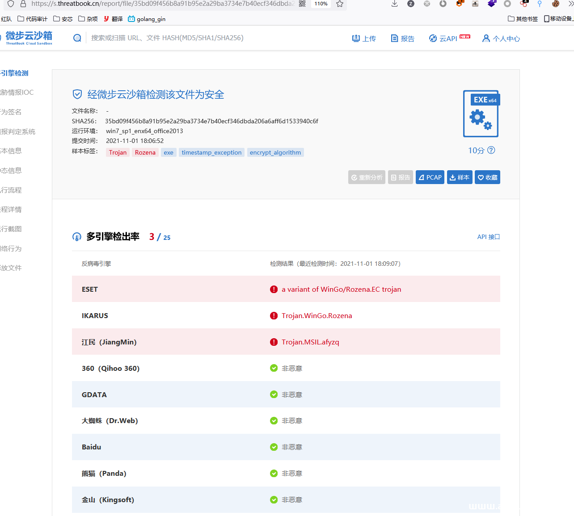Click the Trojan sample tag
574x516 pixels.
(118, 152)
